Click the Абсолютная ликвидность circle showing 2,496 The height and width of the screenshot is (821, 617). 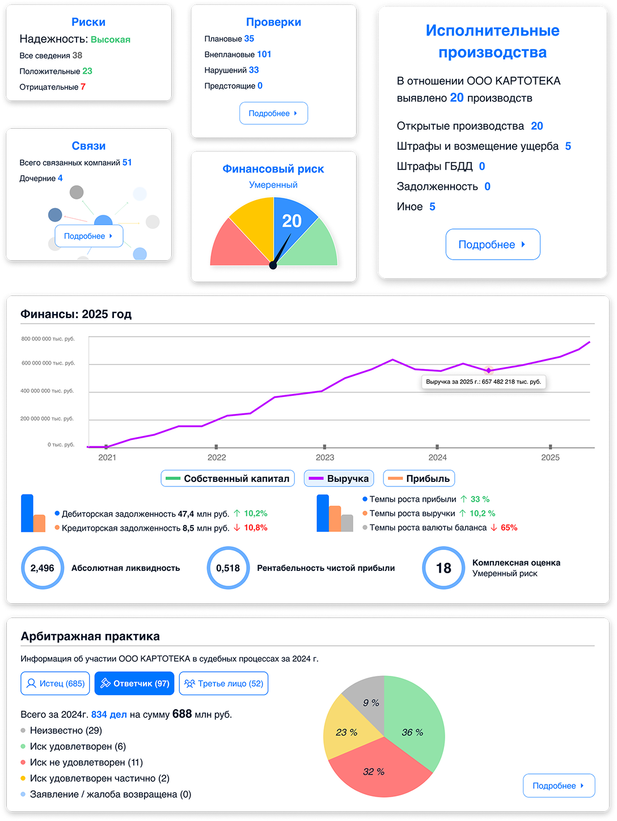(x=43, y=568)
